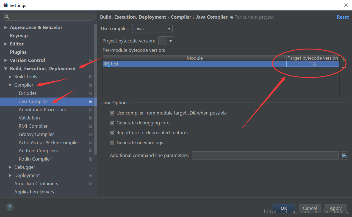Click the project-level icon beside Excludes

(x=90, y=93)
